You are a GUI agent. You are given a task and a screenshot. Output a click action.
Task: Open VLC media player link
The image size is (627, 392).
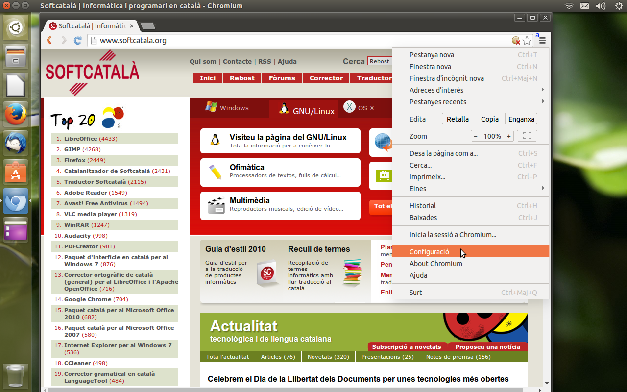(x=91, y=214)
